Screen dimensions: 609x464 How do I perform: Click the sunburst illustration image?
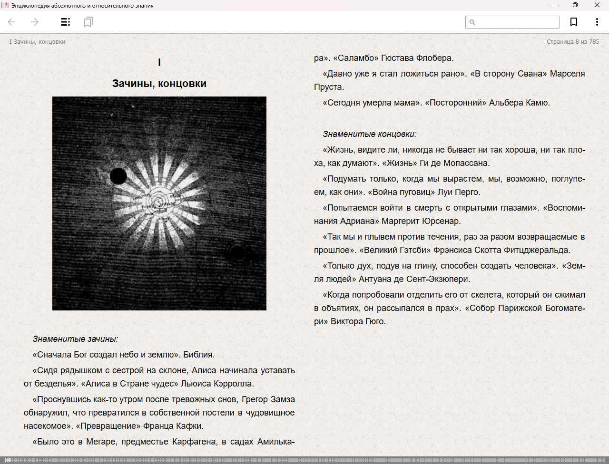click(x=159, y=203)
